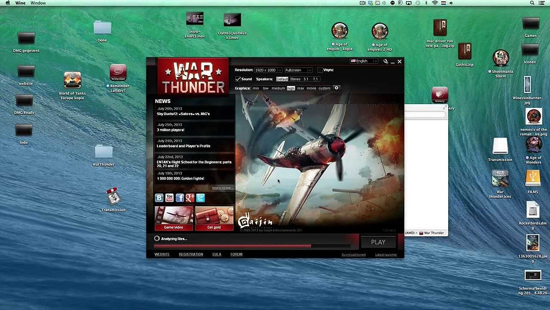Open the FORUM link
550x310 pixels.
click(x=237, y=254)
